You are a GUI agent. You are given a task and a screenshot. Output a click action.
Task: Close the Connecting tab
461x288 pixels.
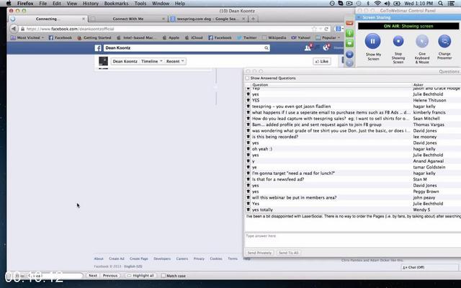tap(84, 19)
